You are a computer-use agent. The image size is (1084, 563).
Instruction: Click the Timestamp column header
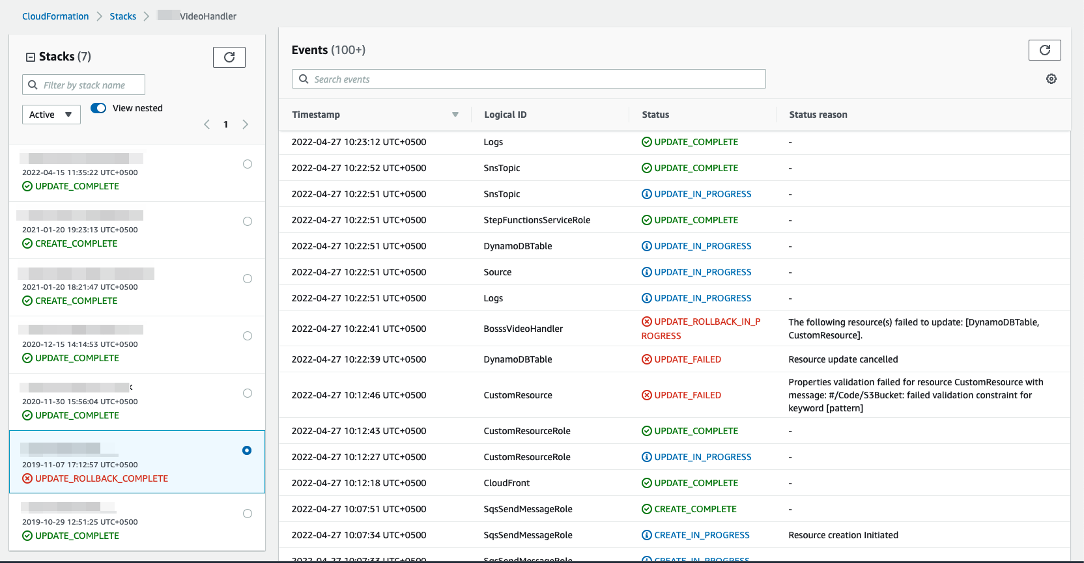click(316, 115)
